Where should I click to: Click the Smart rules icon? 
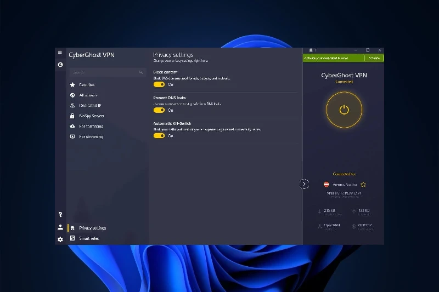click(x=72, y=238)
